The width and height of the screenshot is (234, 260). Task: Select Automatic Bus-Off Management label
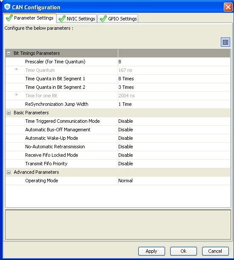57,130
